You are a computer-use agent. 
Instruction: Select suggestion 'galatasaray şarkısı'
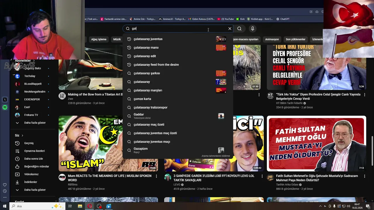pos(178,73)
